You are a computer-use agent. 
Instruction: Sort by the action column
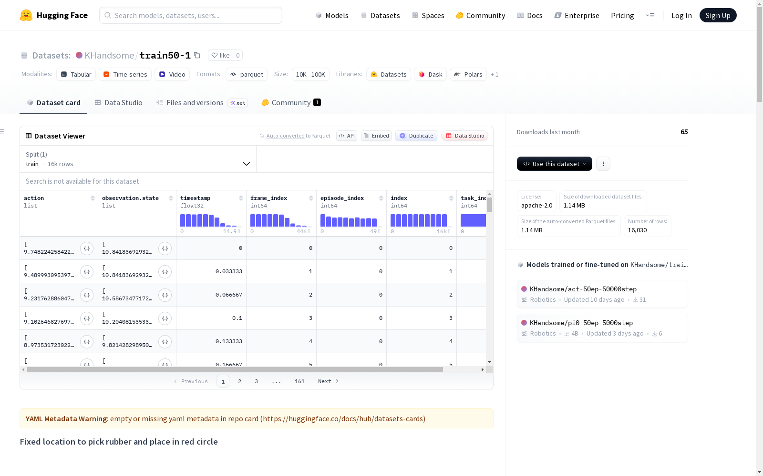tap(93, 198)
